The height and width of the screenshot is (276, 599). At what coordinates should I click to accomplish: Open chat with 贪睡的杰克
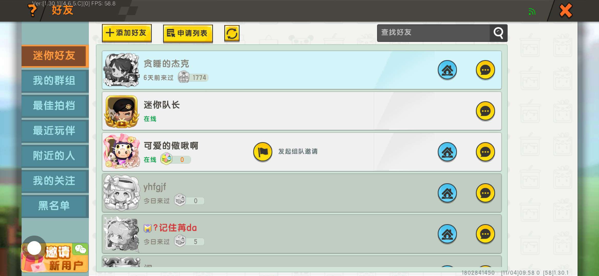[485, 70]
